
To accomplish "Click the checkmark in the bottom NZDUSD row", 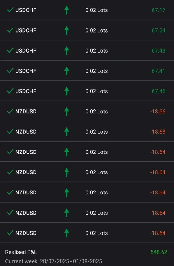I will pos(10,233).
